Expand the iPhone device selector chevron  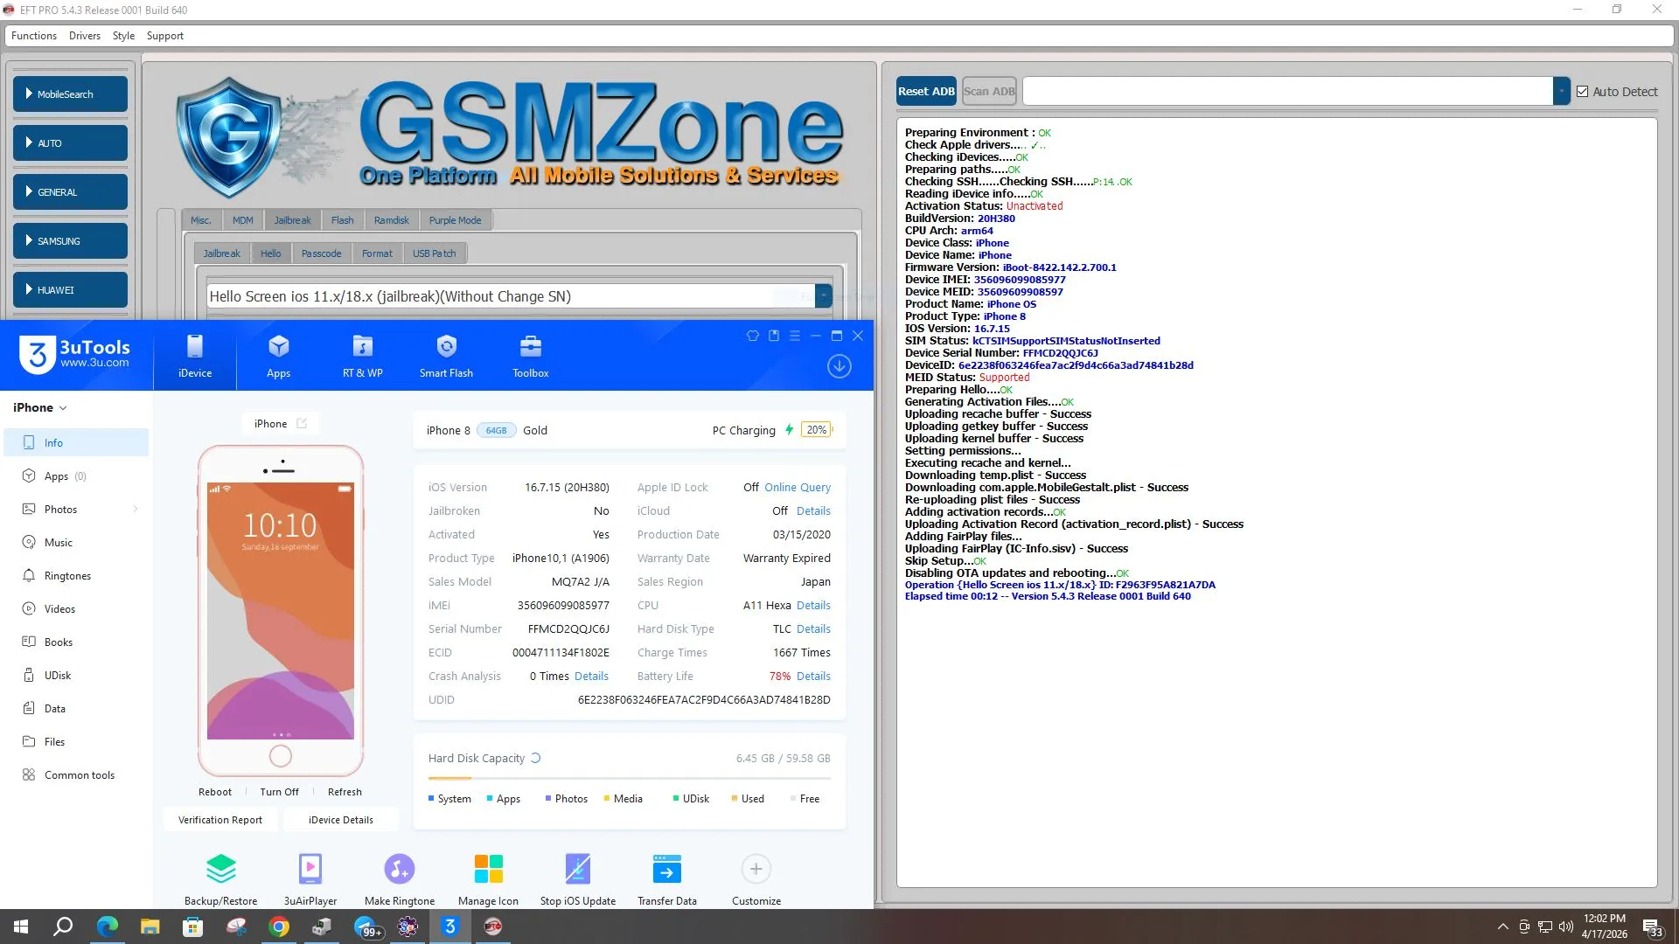tap(63, 408)
